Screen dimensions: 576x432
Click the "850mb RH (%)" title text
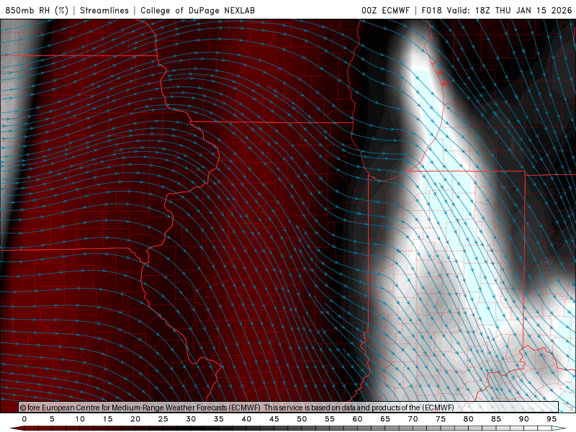point(37,10)
